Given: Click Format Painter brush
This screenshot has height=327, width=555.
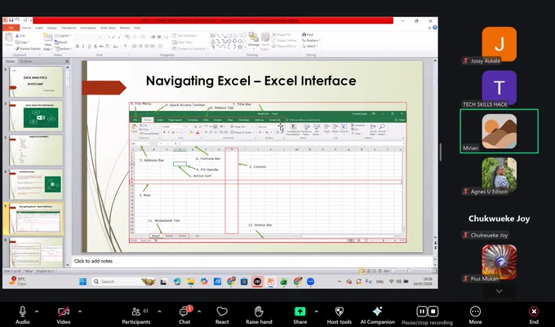Looking at the screenshot, I should 28,48.
